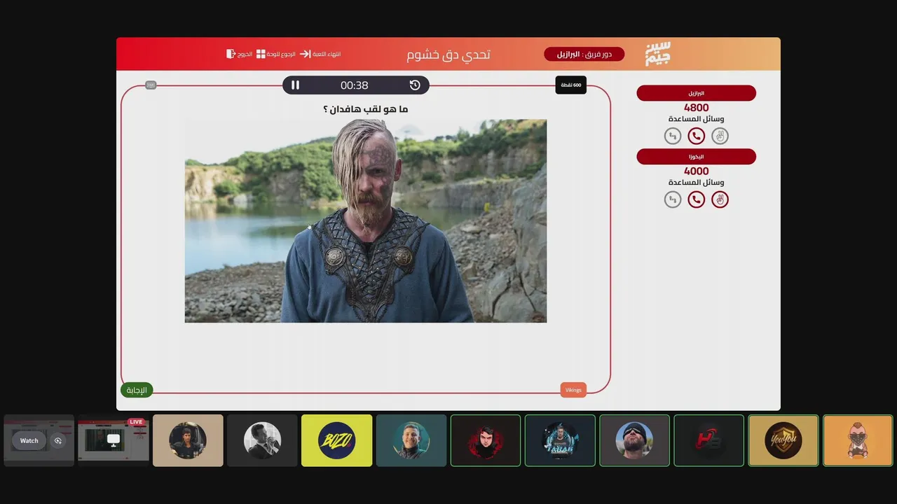Select the participant tile on beige background
Viewport: 897px width, 504px height.
pyautogui.click(x=188, y=440)
